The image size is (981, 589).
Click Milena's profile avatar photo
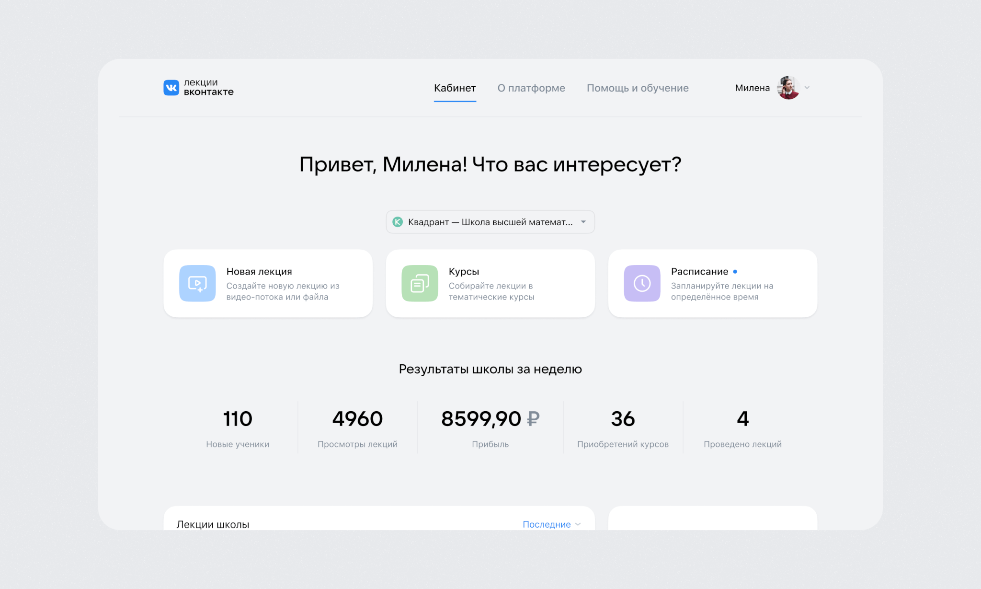pos(788,88)
